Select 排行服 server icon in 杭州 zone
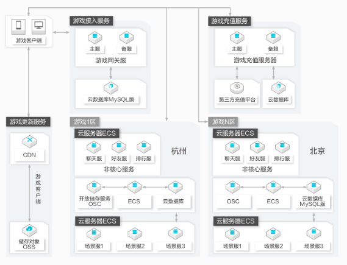 [x=144, y=147]
